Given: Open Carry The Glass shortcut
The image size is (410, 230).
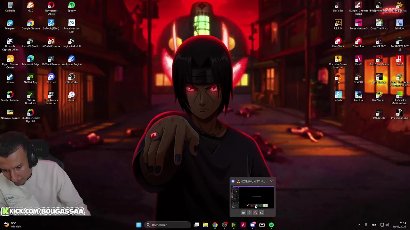Looking at the screenshot, I should 379,25.
